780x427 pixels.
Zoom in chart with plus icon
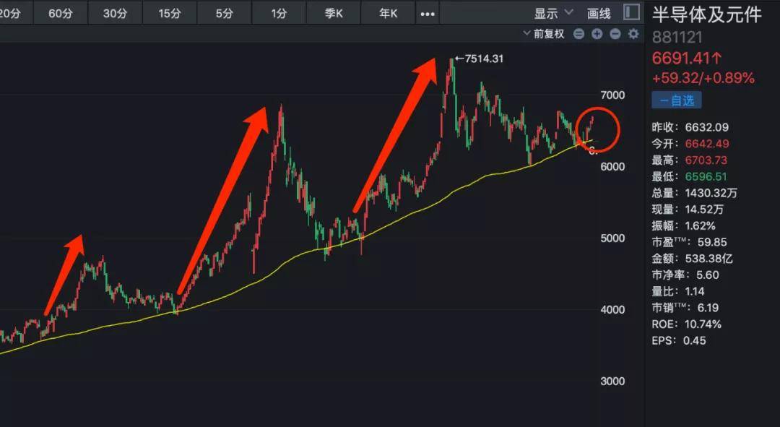point(597,34)
